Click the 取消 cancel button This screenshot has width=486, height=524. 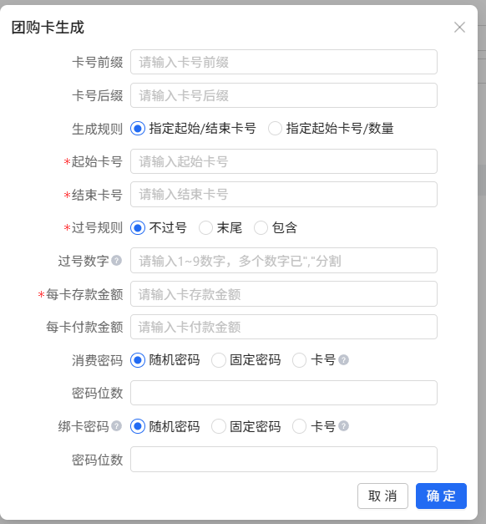[382, 496]
